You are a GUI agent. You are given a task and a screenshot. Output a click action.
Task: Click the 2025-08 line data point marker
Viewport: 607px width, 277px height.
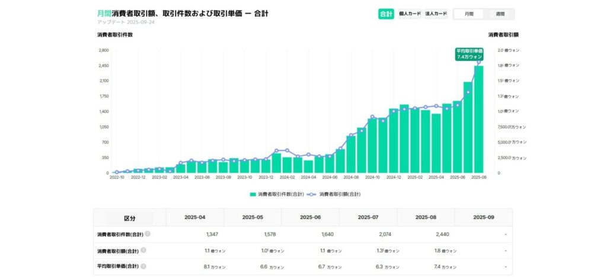(478, 62)
